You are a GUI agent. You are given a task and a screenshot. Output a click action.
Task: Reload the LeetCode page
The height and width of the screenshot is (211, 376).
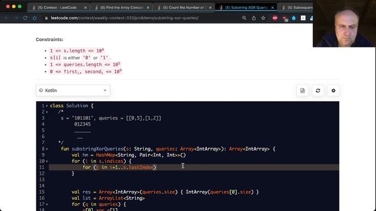pyautogui.click(x=25, y=18)
